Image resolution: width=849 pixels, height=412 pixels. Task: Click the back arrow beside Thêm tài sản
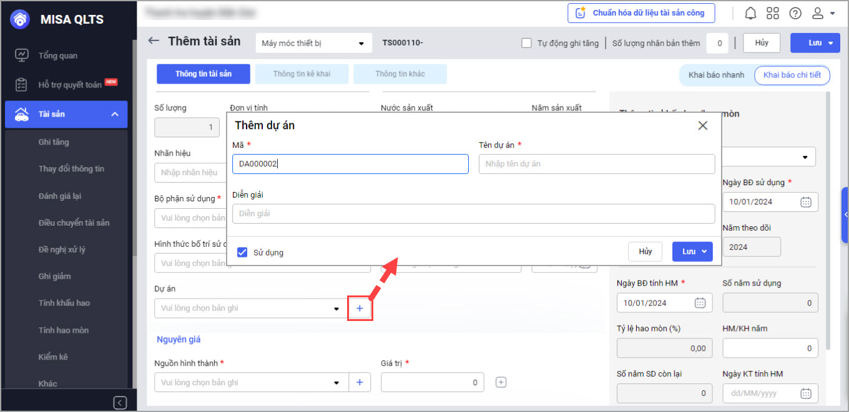[x=154, y=41]
